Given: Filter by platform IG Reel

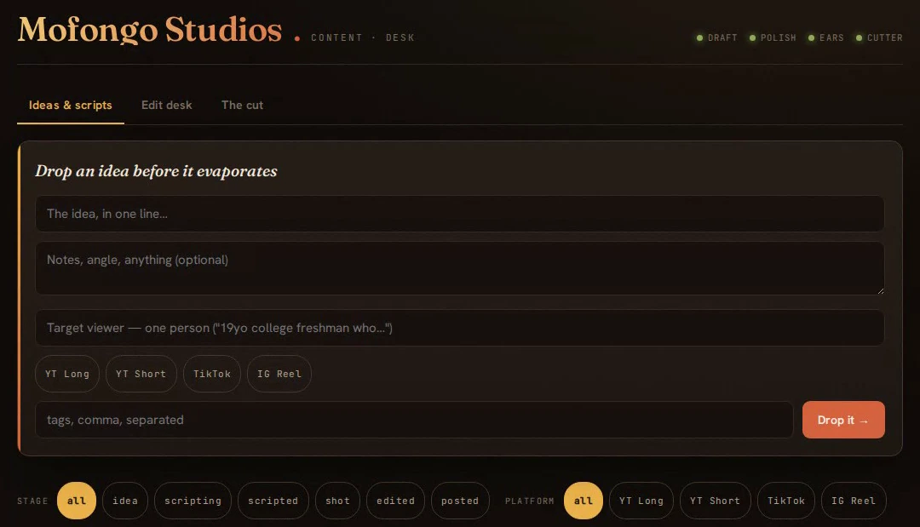Looking at the screenshot, I should click(x=854, y=501).
